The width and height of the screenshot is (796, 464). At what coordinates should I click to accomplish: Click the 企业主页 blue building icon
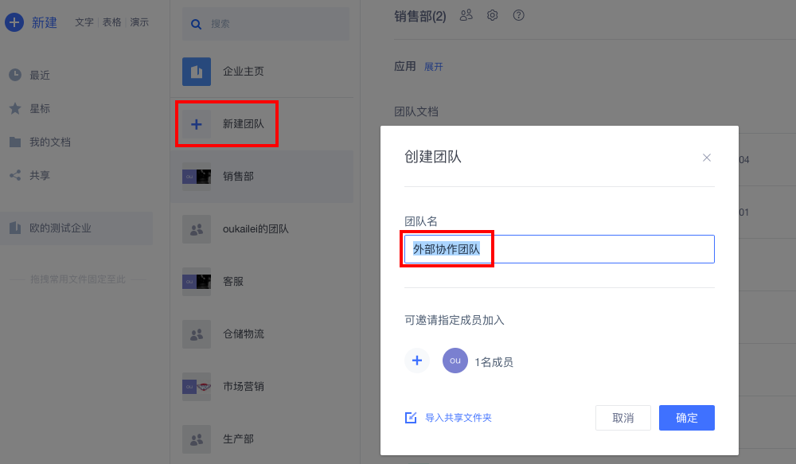click(197, 72)
